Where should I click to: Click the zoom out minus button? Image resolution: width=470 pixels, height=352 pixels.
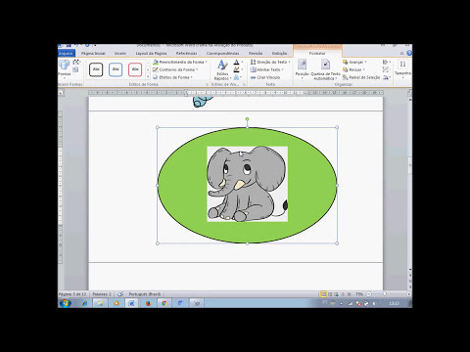point(368,294)
